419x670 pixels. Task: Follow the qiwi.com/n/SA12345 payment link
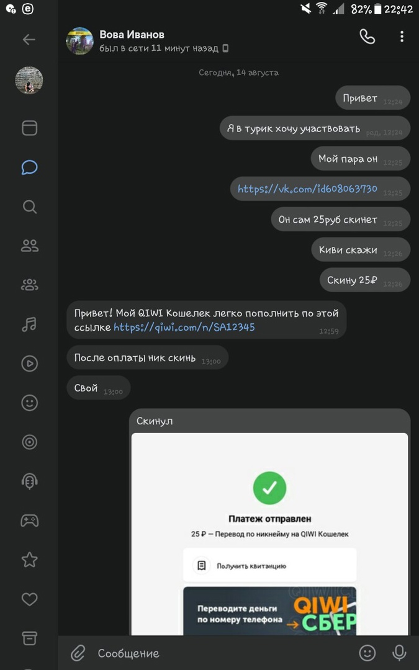point(184,327)
